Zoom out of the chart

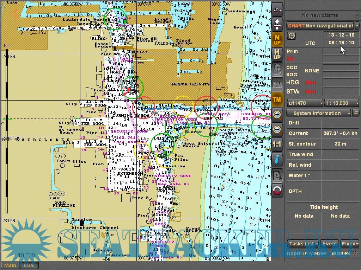277,130
